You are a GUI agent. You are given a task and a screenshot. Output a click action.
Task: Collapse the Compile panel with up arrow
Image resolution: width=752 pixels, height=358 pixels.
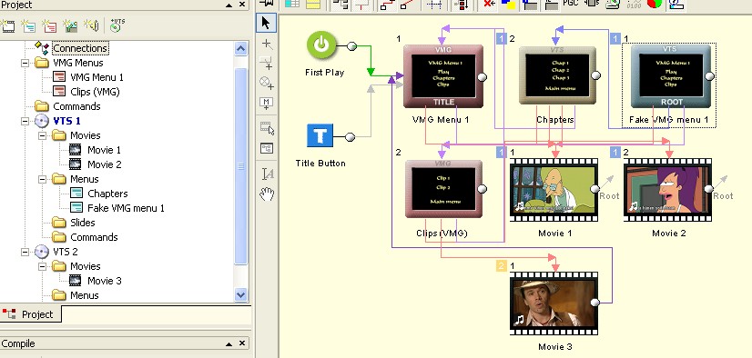point(229,343)
